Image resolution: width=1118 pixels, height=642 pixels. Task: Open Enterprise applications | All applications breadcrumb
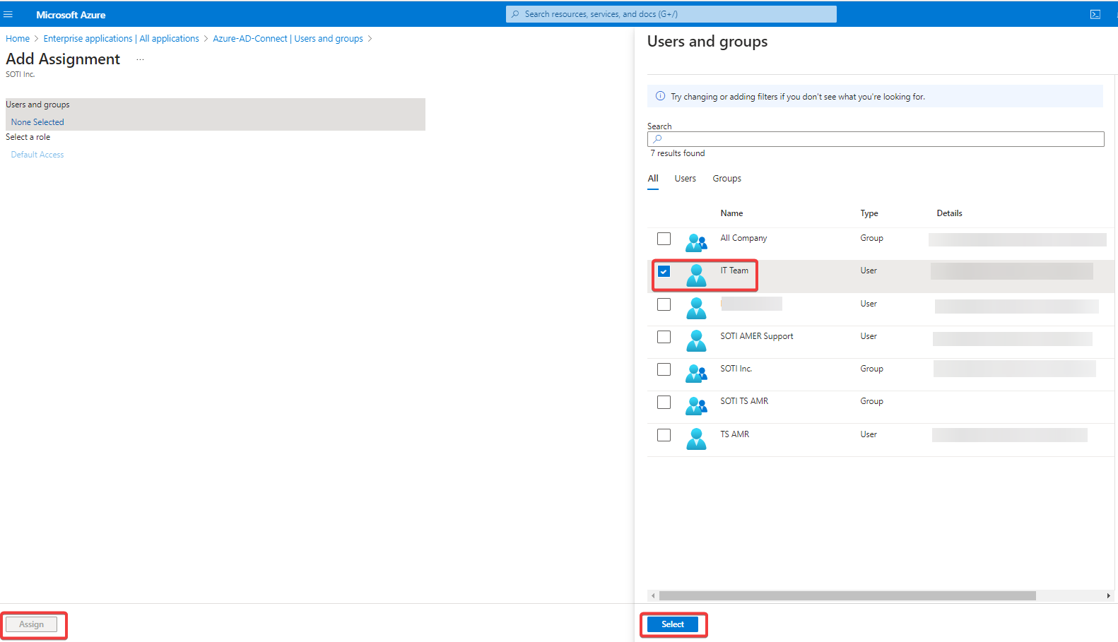click(x=122, y=39)
